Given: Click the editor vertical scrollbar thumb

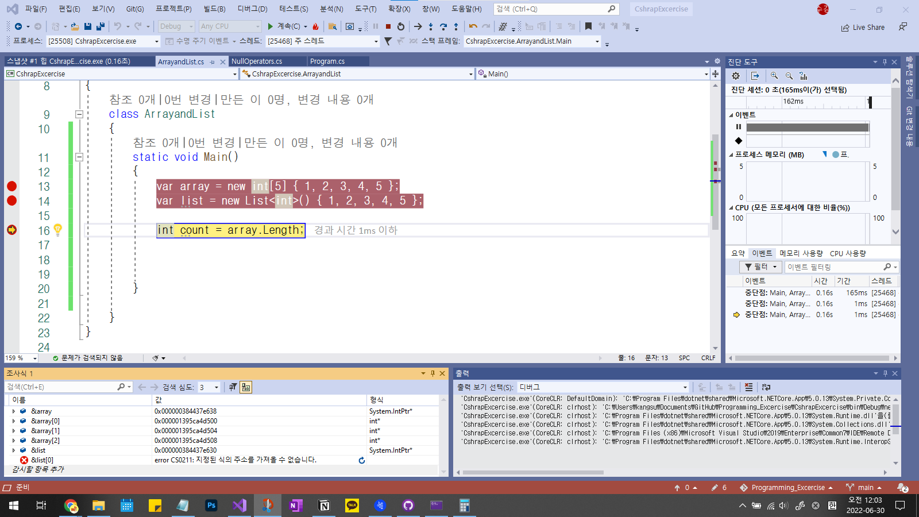Looking at the screenshot, I should 715,182.
